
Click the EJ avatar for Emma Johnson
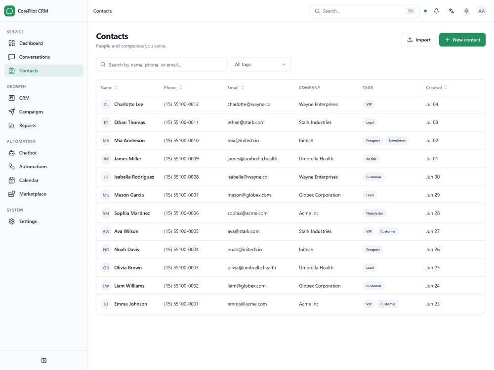click(106, 304)
